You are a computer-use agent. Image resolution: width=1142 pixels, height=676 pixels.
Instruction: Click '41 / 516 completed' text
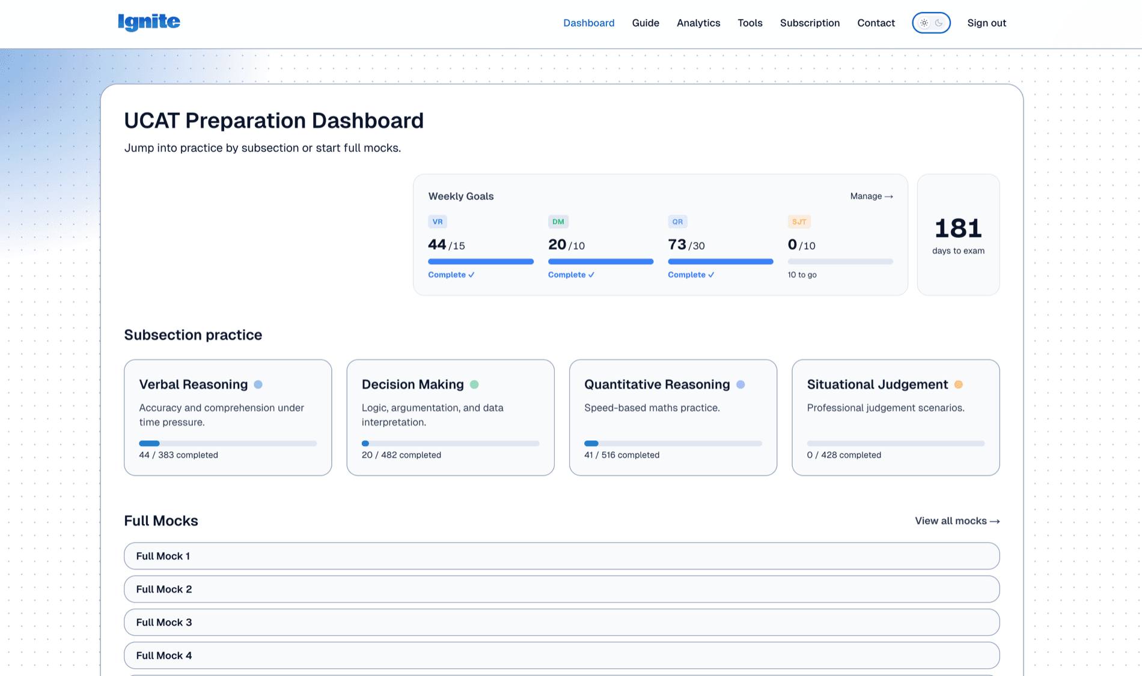[x=621, y=455]
